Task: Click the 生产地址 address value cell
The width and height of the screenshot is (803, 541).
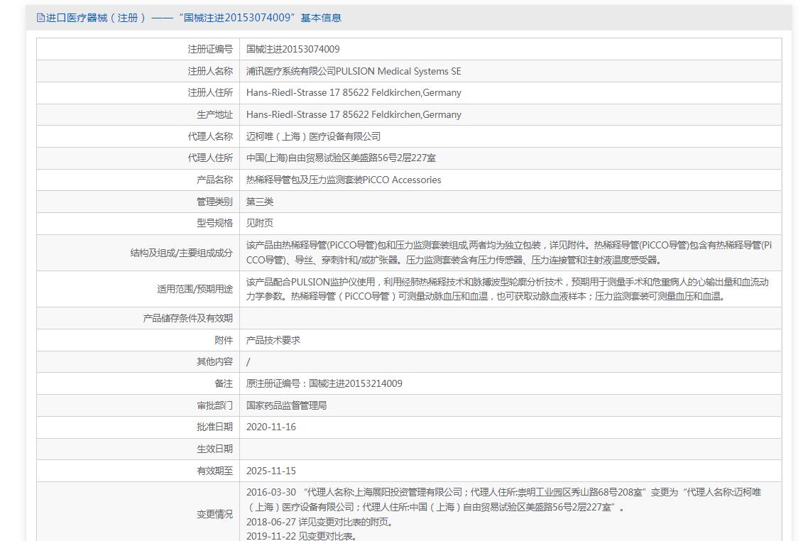Action: [x=354, y=114]
